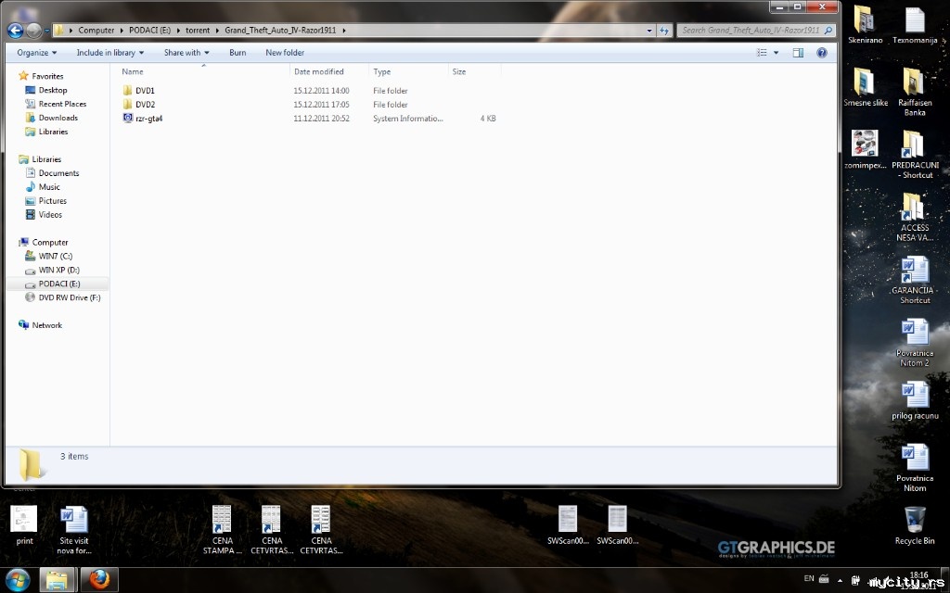Click the Change your view icon
This screenshot has width=950, height=593.
762,53
